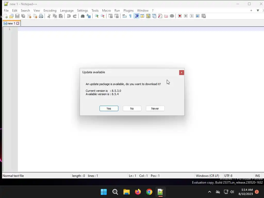This screenshot has height=198, width=264.
Task: Click No in the update dialog
Action: coord(132,109)
